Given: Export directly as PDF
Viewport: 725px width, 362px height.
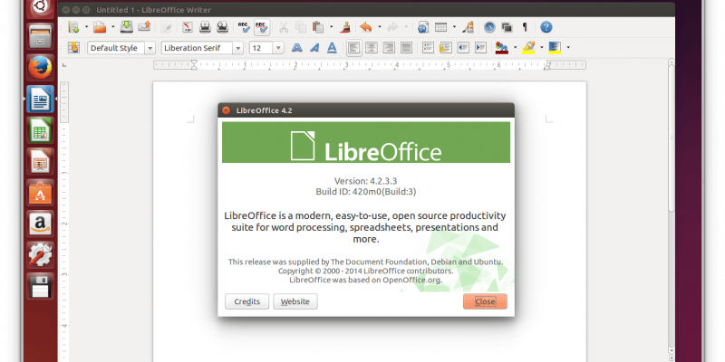Looking at the screenshot, I should [x=188, y=27].
